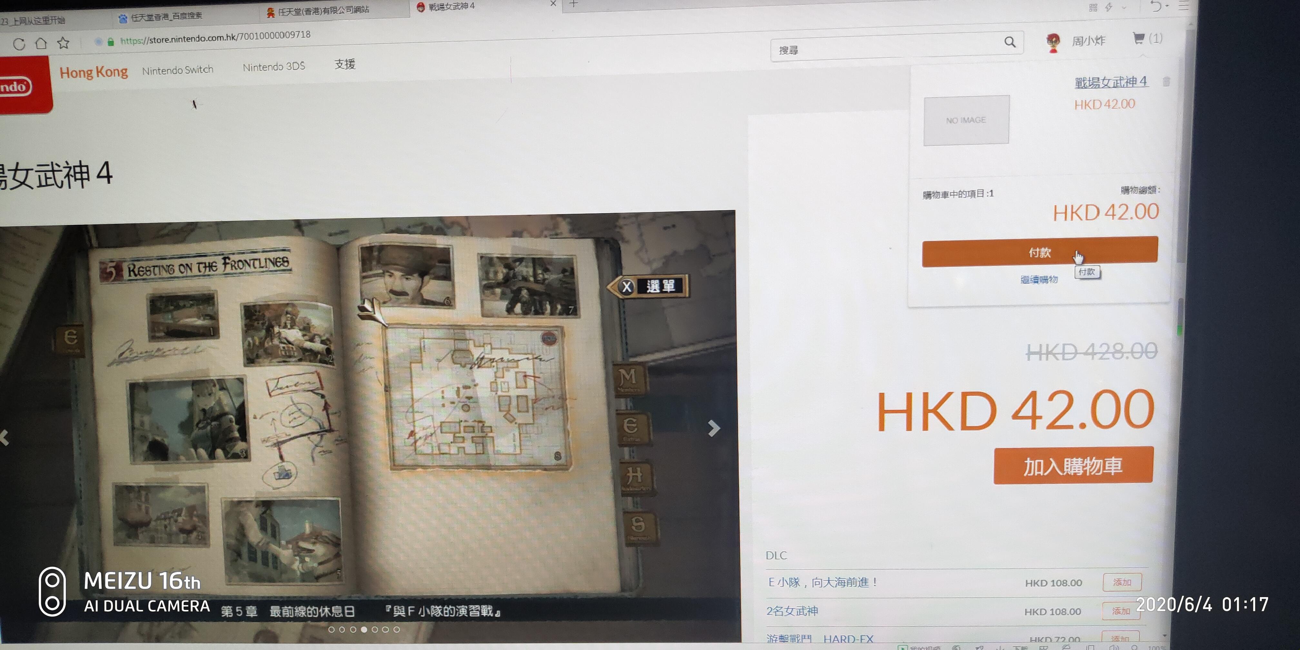Open the browser hamburger menu
The width and height of the screenshot is (1300, 650).
pos(1183,6)
